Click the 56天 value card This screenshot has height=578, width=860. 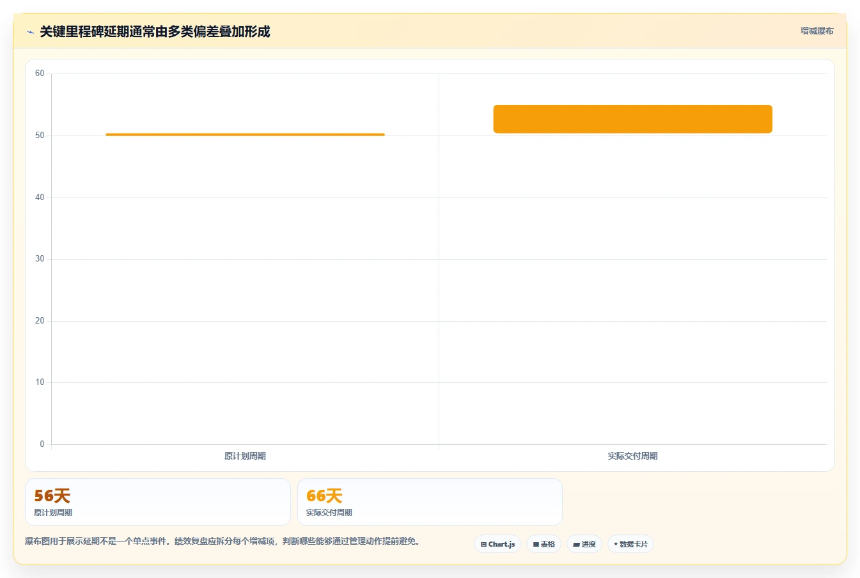157,502
